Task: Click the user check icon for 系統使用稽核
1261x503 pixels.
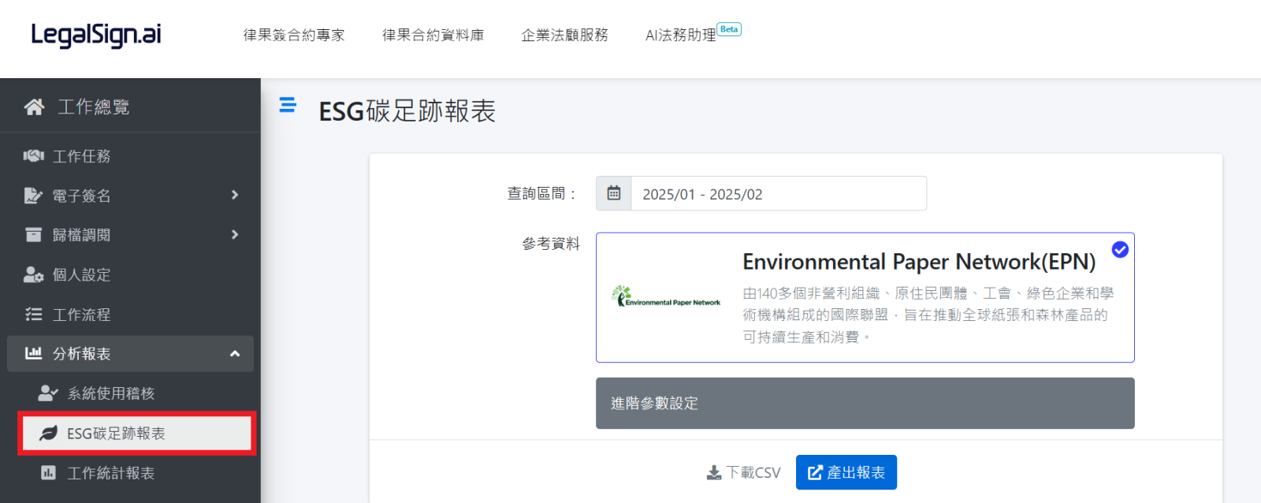Action: [48, 393]
